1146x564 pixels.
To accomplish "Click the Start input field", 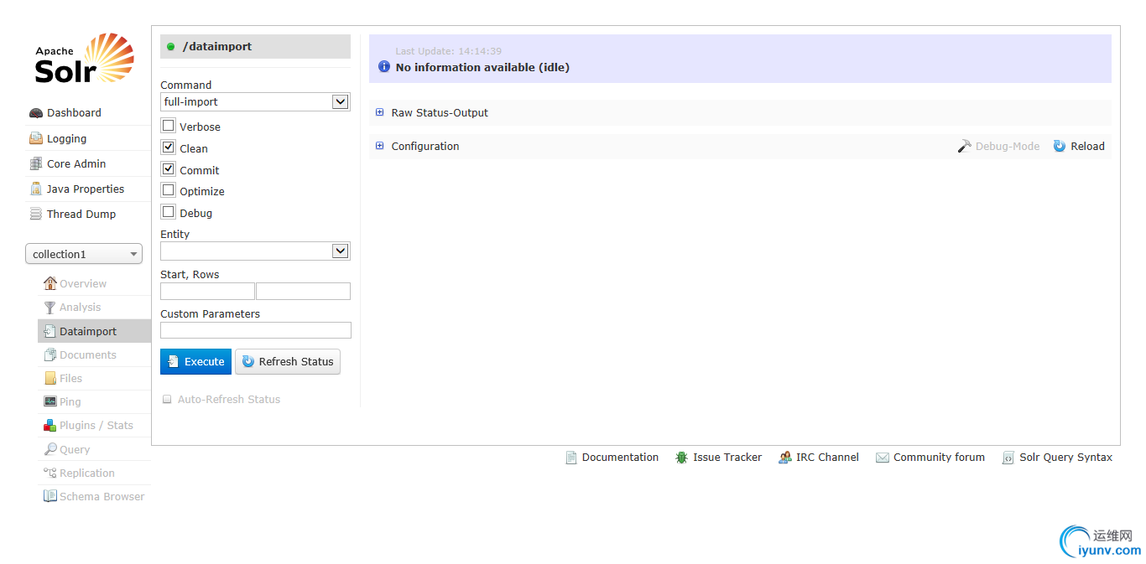I will click(207, 291).
